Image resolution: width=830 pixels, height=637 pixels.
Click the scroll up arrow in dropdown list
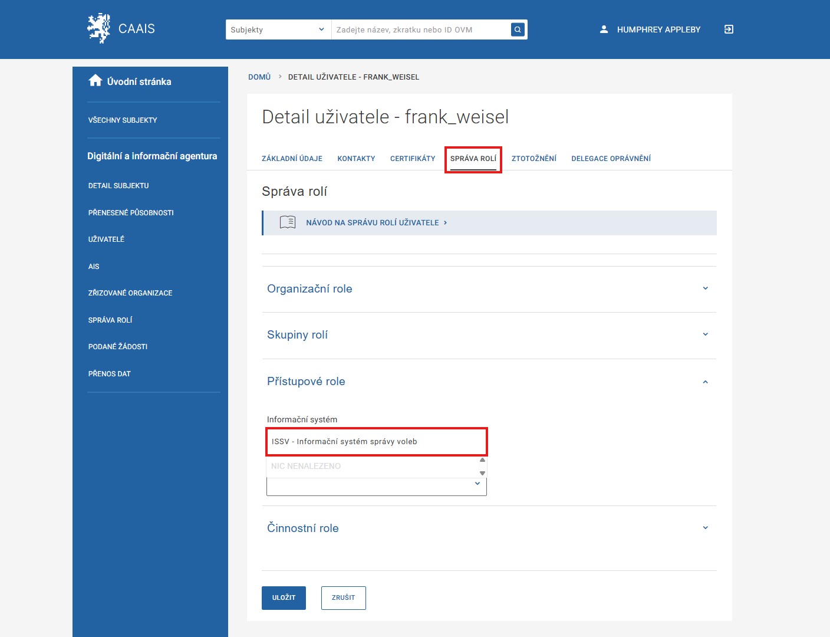pyautogui.click(x=482, y=460)
